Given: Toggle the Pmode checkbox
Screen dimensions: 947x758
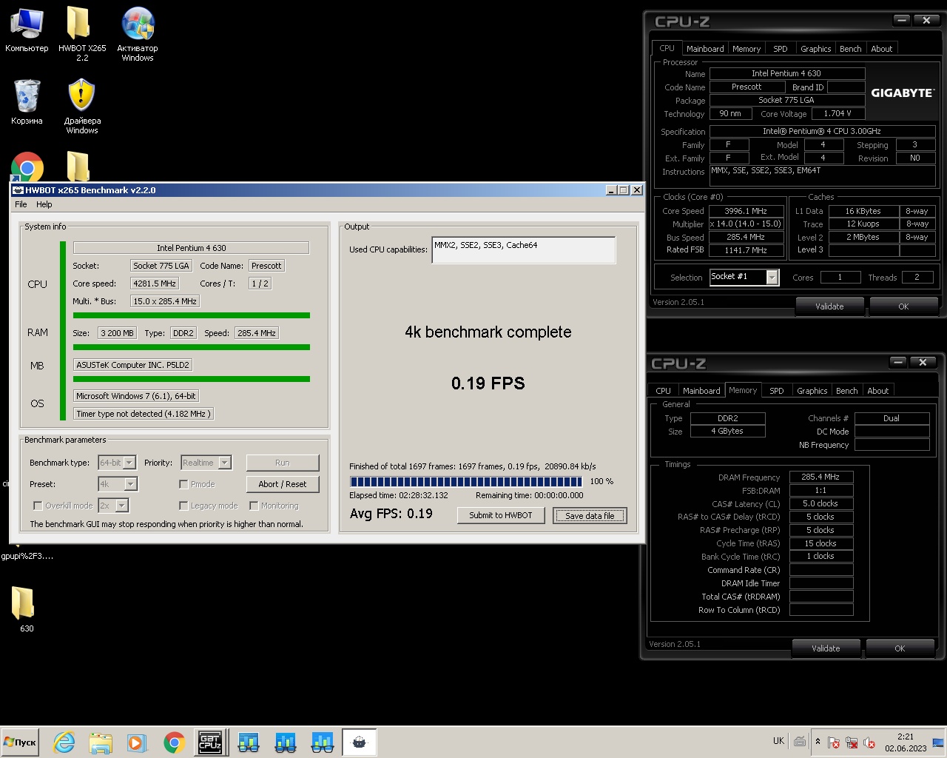Looking at the screenshot, I should 183,484.
